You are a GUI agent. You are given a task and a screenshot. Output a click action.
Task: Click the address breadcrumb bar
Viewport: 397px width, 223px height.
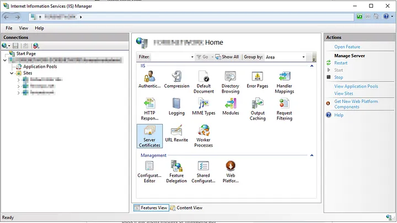[x=191, y=17]
